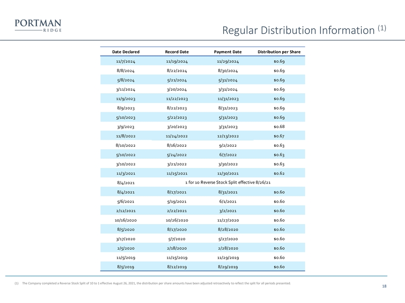Screen dimensions: 405x303
Task: Click the $0.68 distribution value
Action: (279, 127)
